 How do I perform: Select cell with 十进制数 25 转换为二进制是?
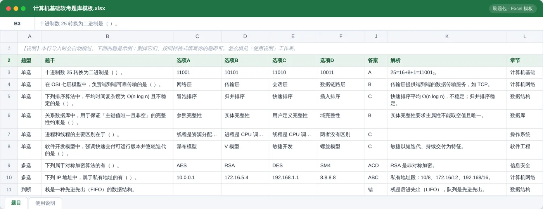click(x=107, y=73)
